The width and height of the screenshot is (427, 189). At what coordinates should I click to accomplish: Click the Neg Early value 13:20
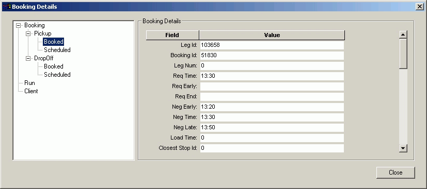pyautogui.click(x=272, y=107)
